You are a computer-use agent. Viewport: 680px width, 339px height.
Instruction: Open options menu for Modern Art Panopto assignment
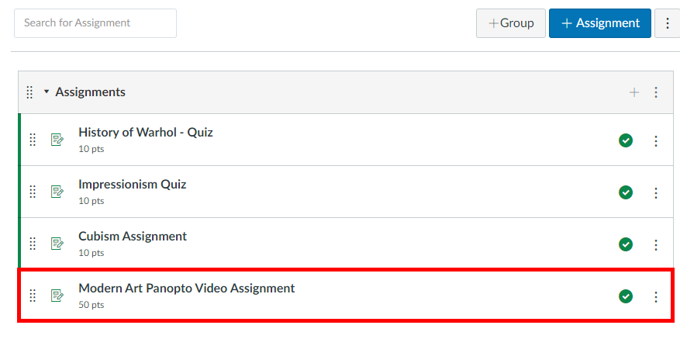point(656,296)
